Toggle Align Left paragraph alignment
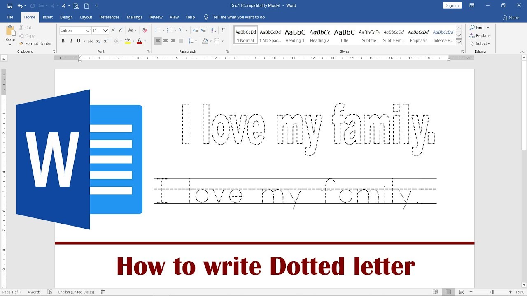 [158, 41]
